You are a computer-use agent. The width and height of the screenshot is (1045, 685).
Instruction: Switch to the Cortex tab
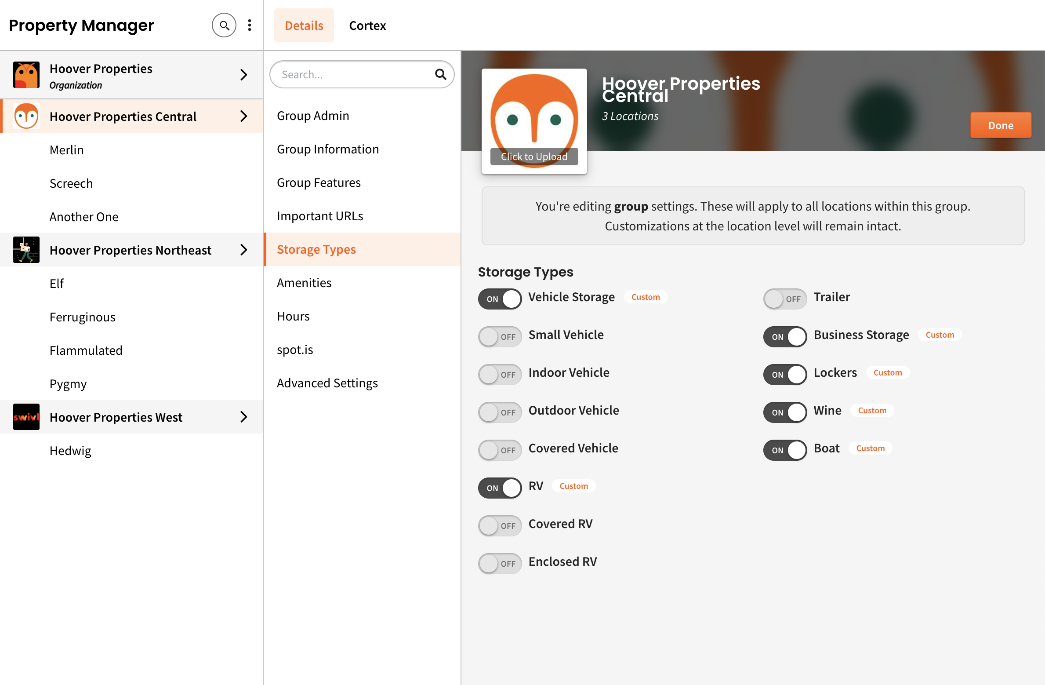coord(367,26)
